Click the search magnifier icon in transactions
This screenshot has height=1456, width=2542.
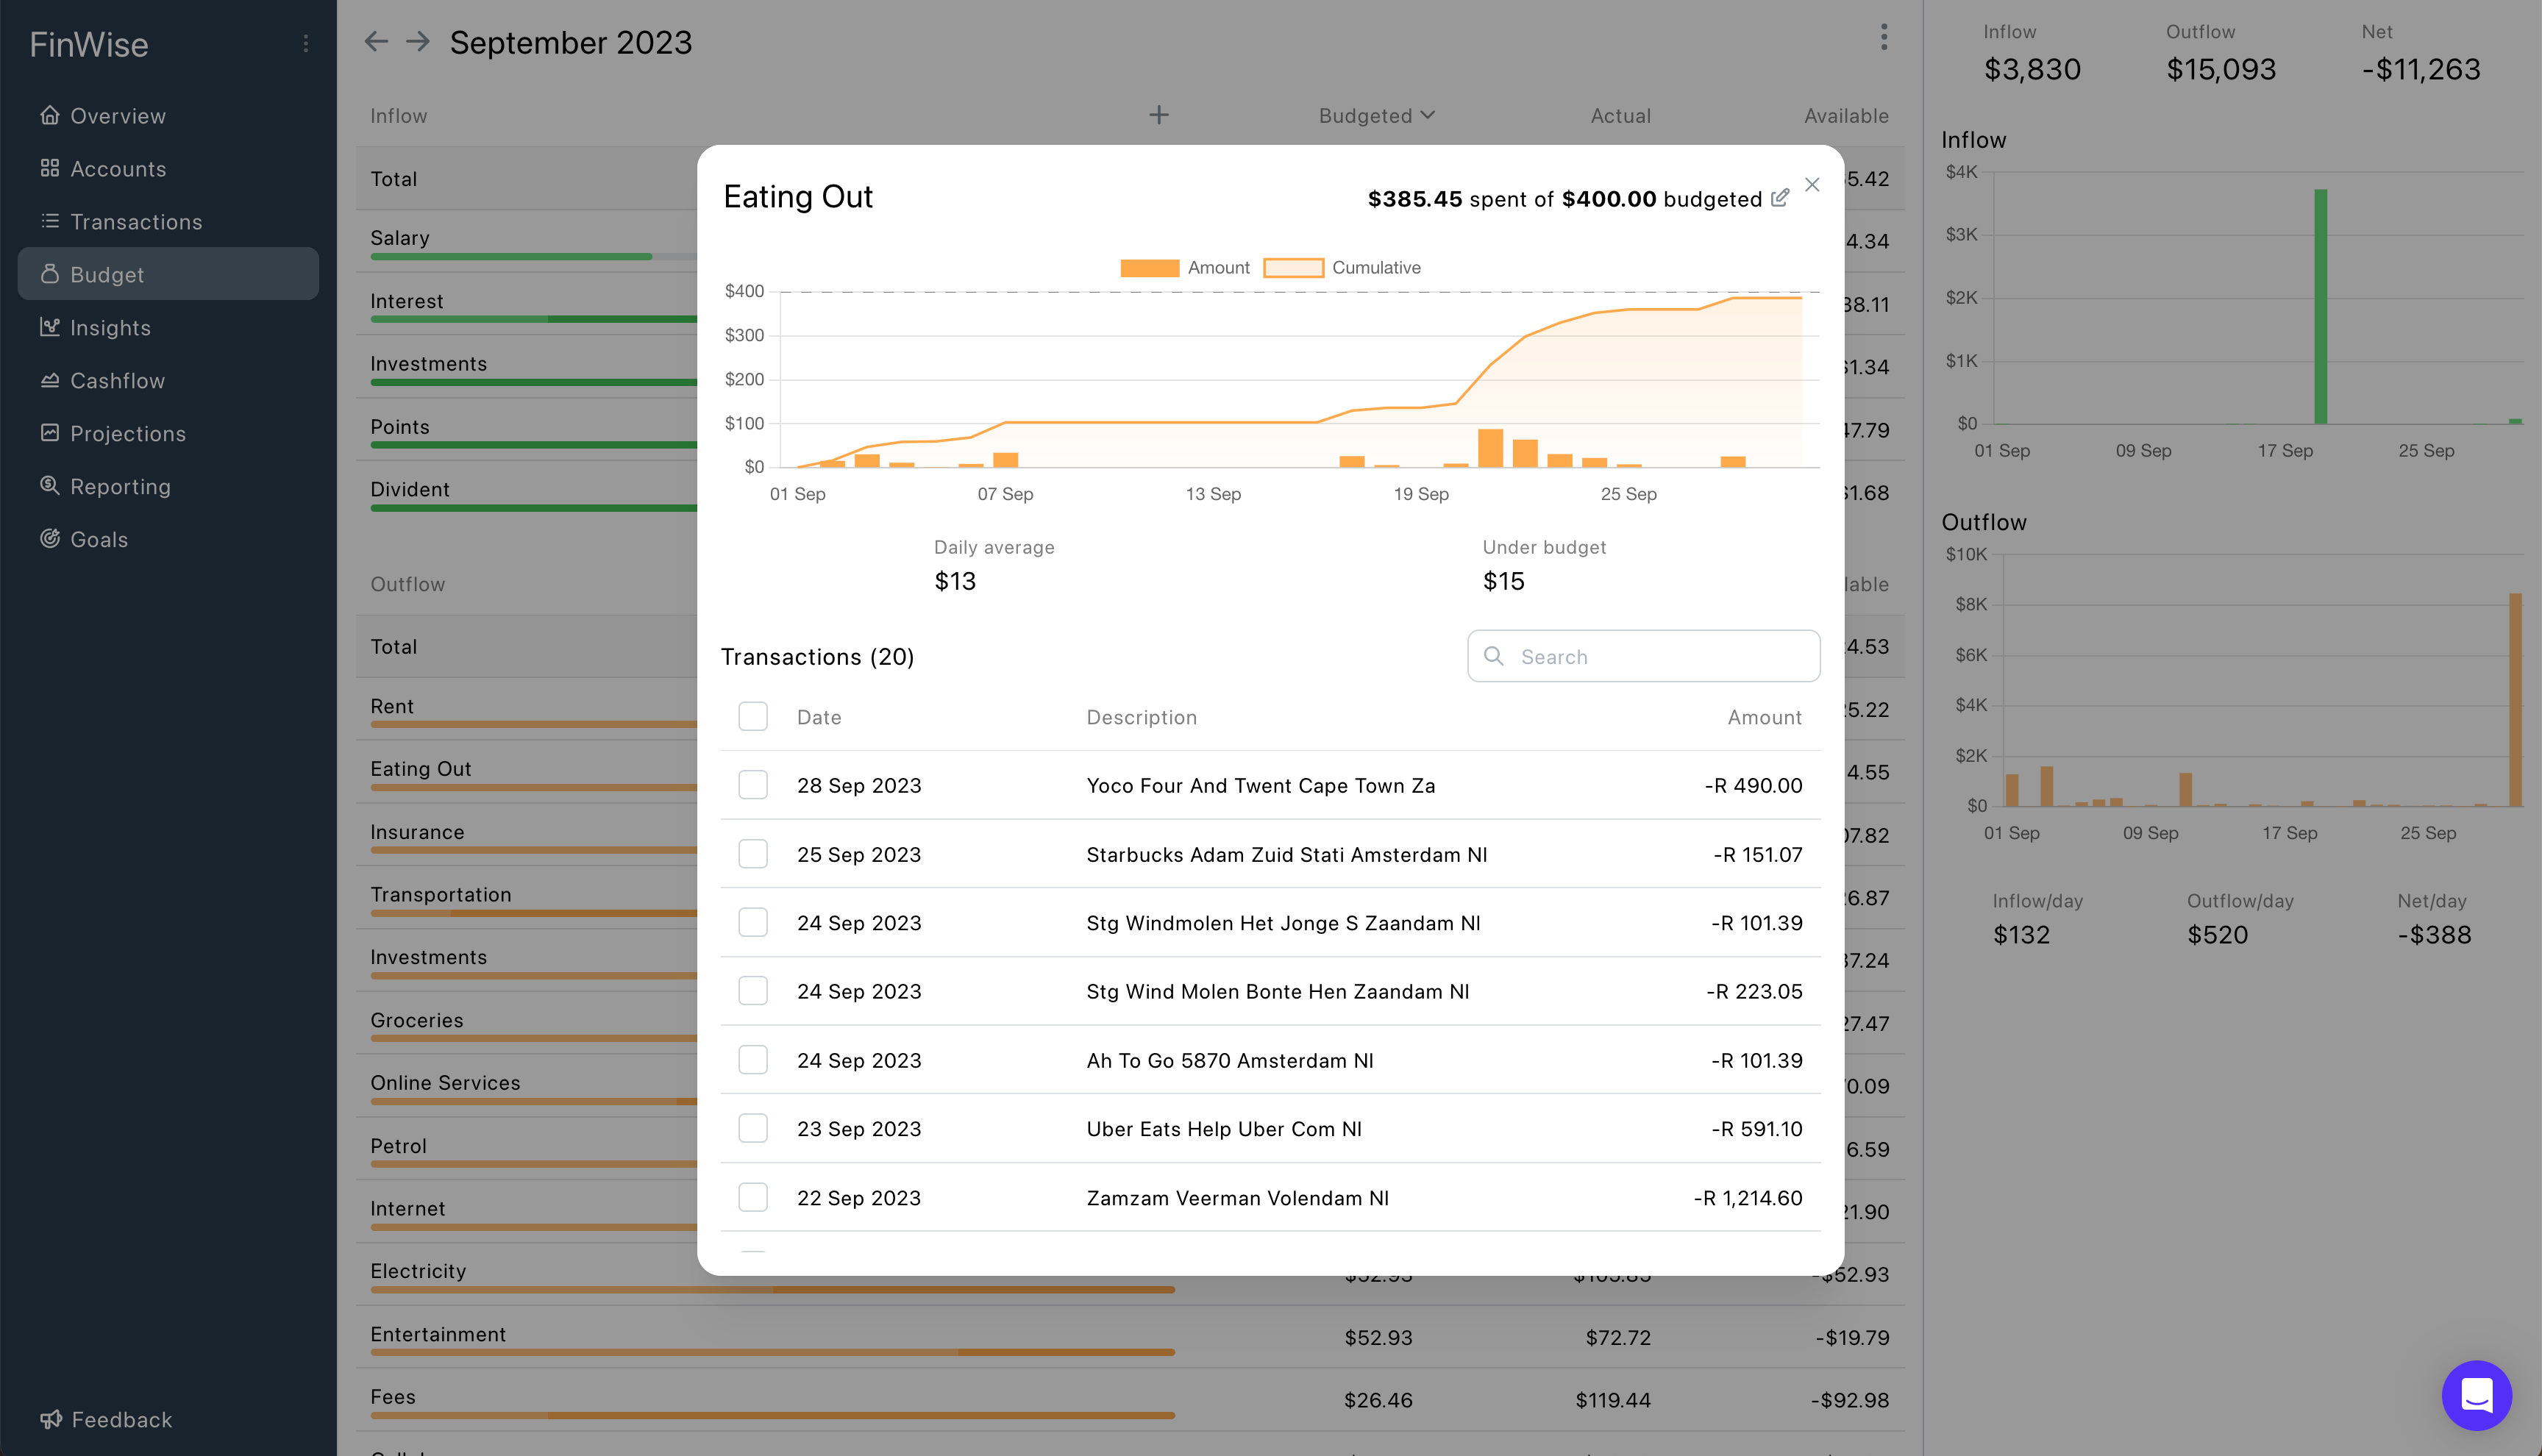pos(1494,656)
